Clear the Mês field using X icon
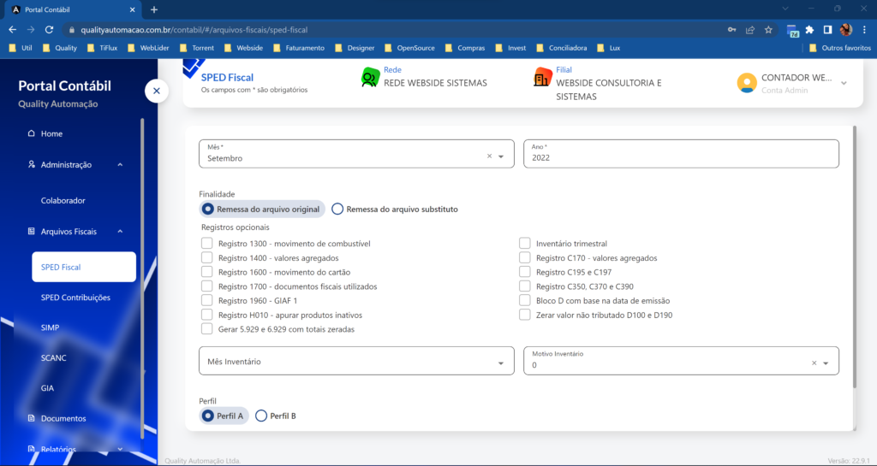Screen dimensions: 877x466 tap(490, 157)
